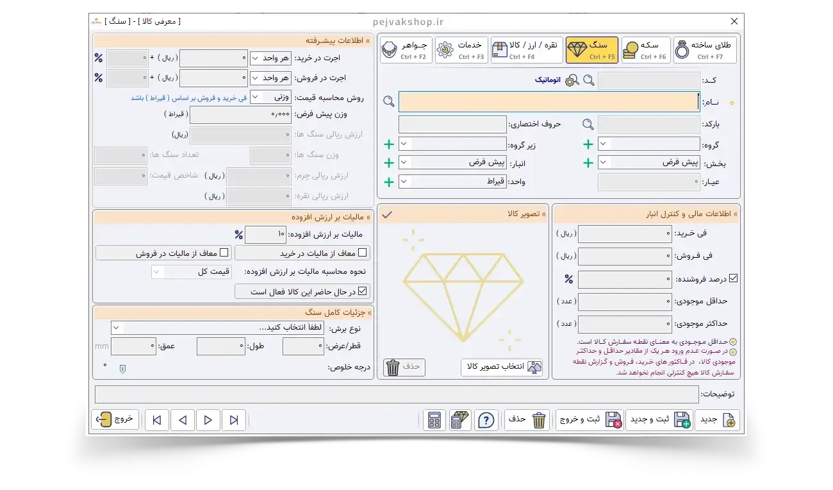The image size is (833, 490).
Task: Select the طلای ساخته tab
Action: pyautogui.click(x=705, y=50)
